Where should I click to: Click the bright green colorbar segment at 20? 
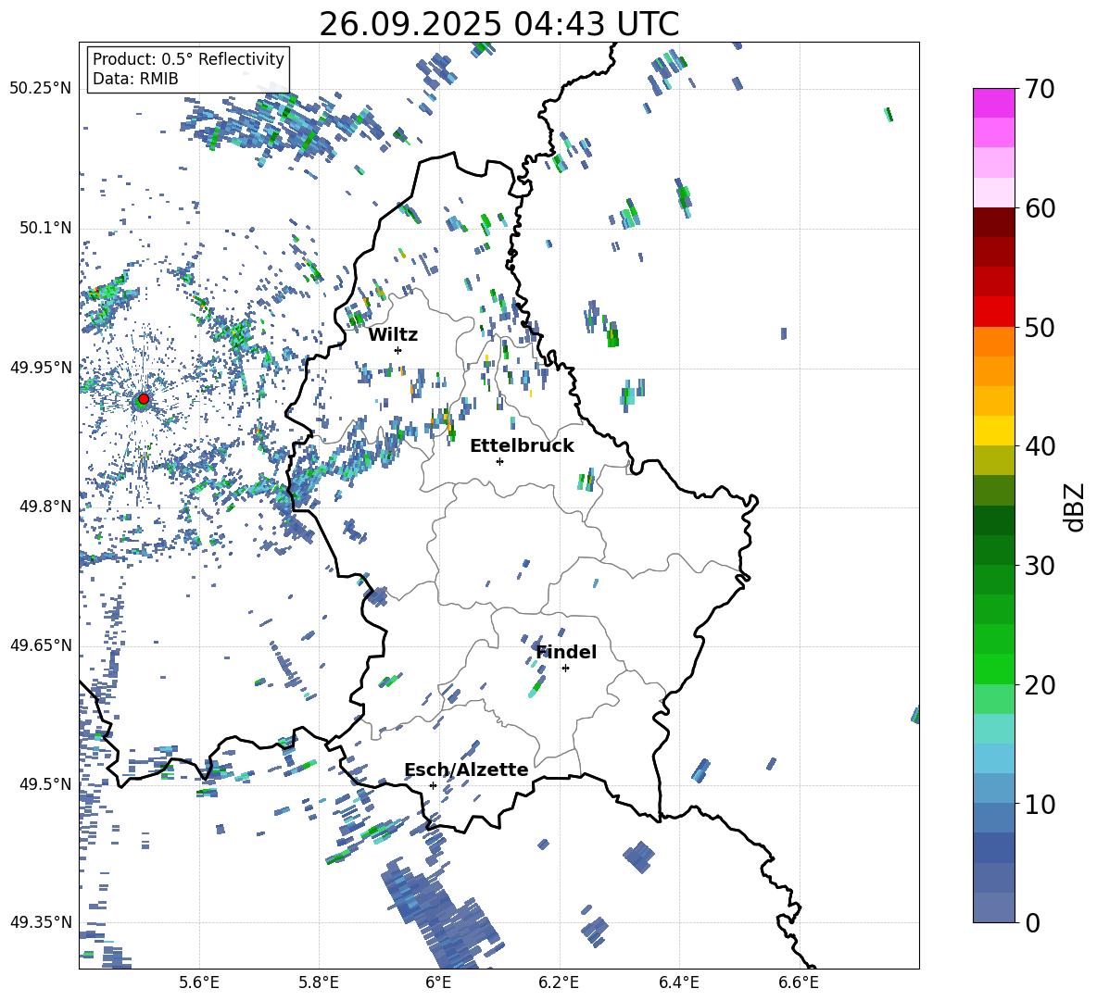(993, 669)
